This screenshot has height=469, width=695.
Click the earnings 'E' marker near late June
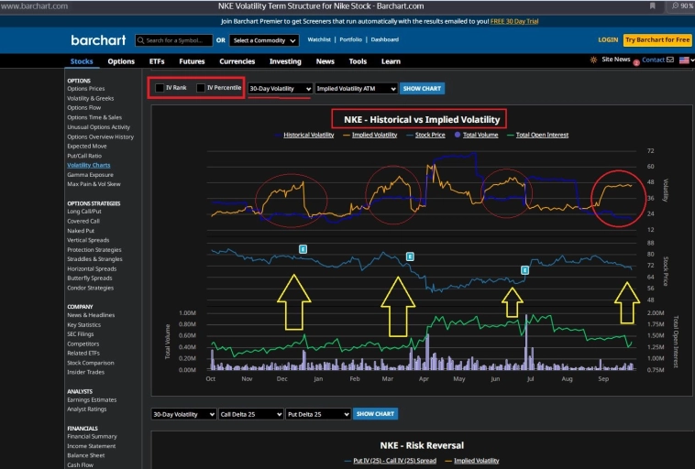point(524,270)
